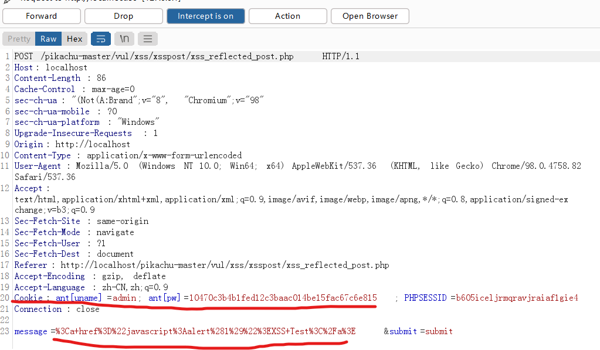The height and width of the screenshot is (350, 600).
Task: Drop the intercepted request
Action: (x=124, y=16)
